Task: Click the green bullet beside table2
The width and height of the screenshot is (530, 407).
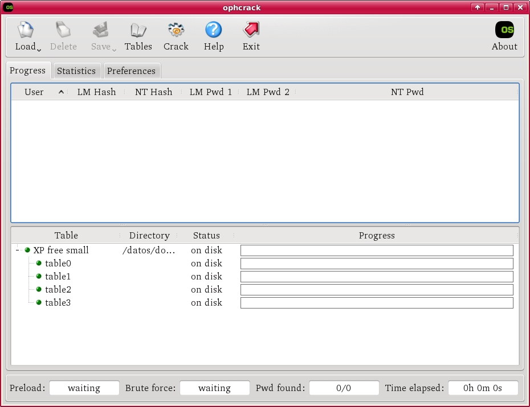Action: [39, 290]
